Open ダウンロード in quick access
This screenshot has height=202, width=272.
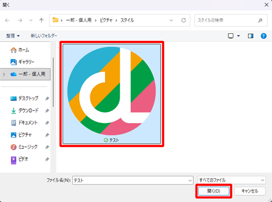(25, 111)
